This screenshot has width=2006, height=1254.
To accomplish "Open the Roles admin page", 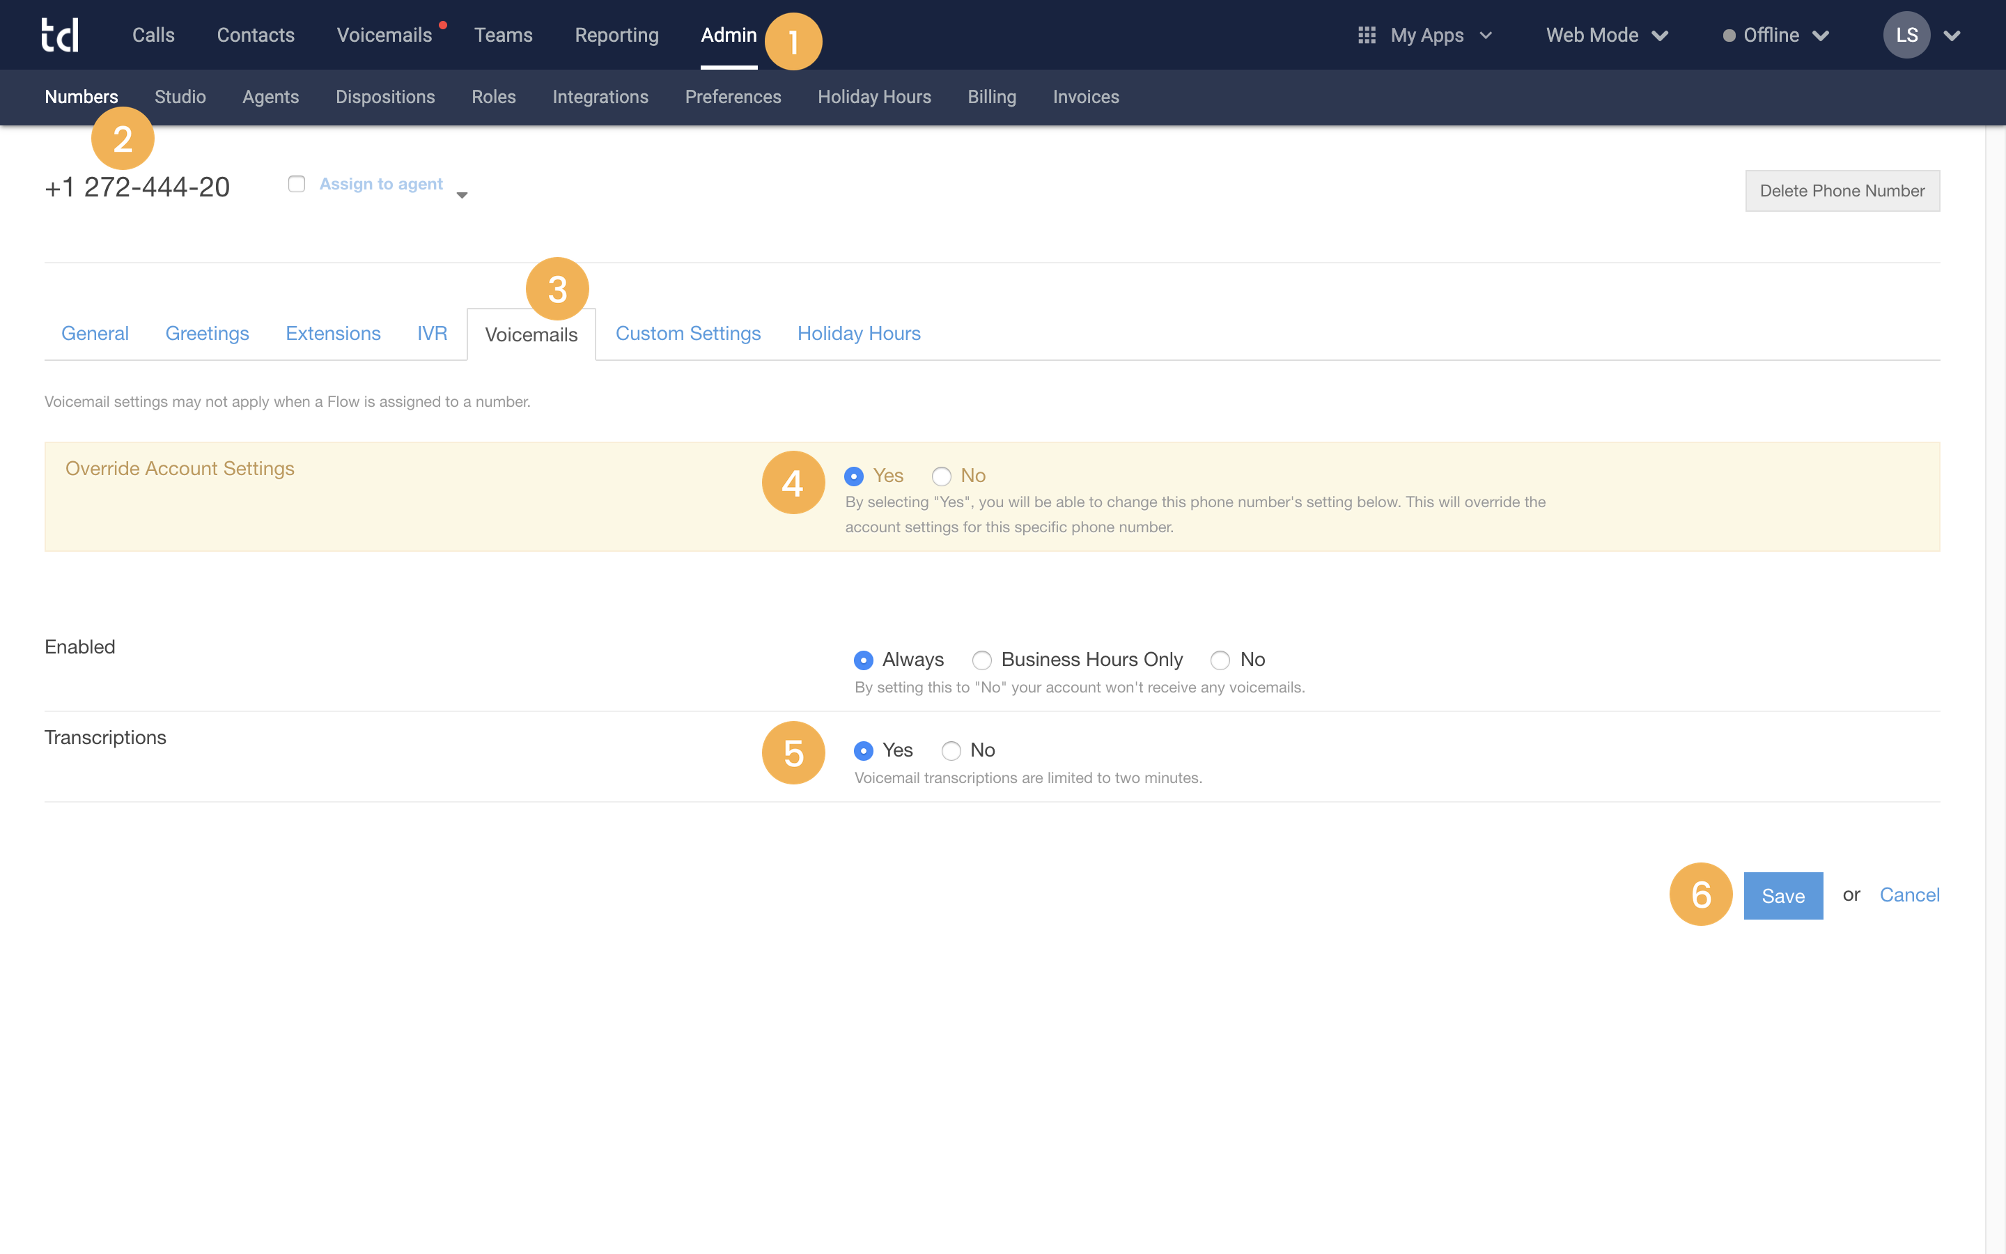I will click(x=493, y=97).
